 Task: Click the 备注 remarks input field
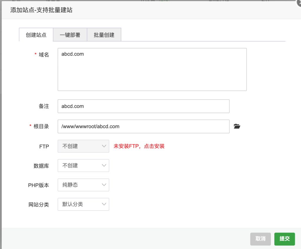tap(143, 106)
